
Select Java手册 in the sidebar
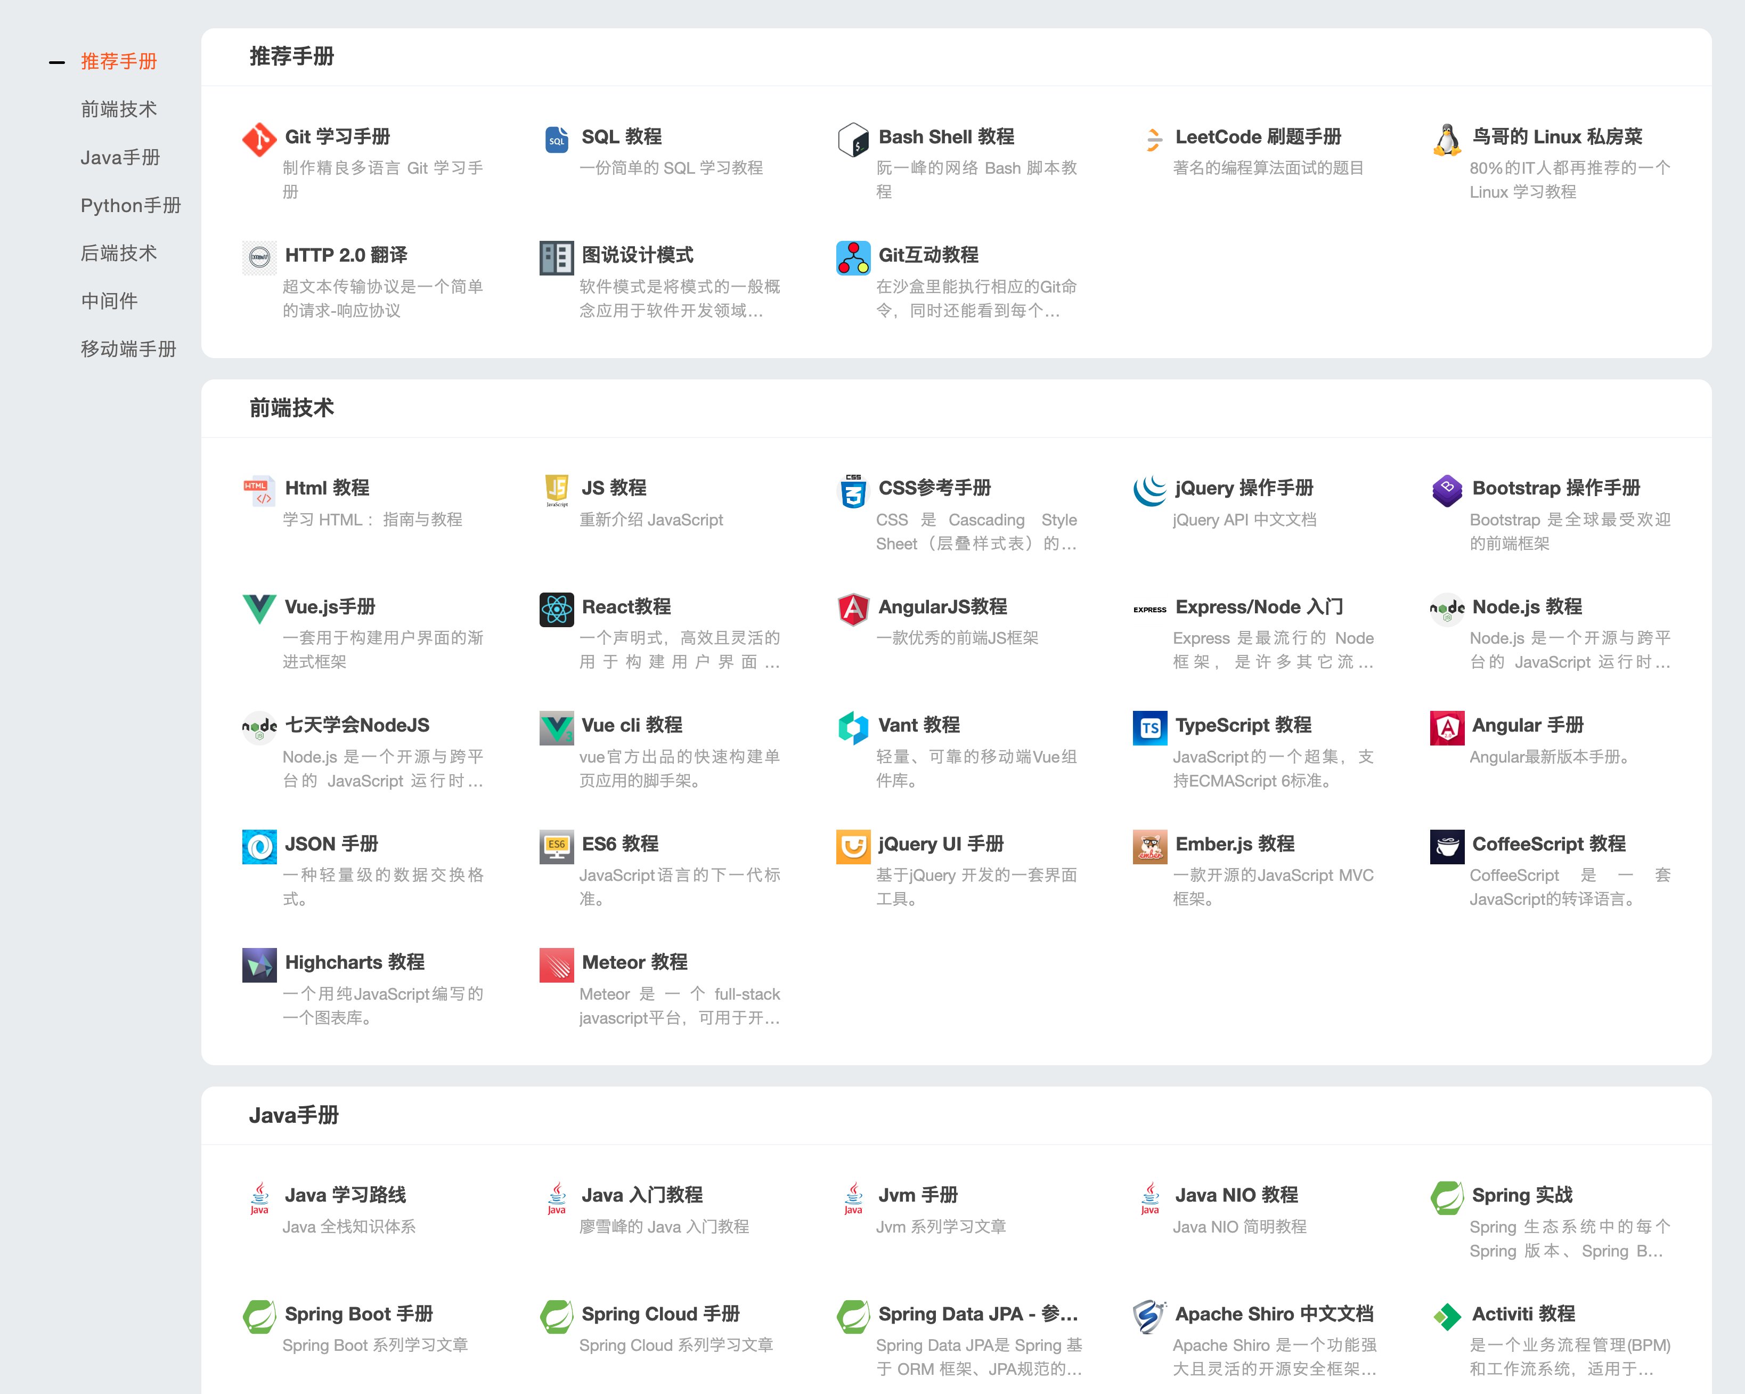[120, 157]
